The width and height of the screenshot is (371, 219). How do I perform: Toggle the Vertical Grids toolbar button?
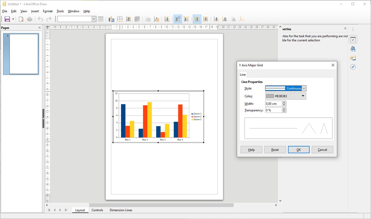[205, 19]
